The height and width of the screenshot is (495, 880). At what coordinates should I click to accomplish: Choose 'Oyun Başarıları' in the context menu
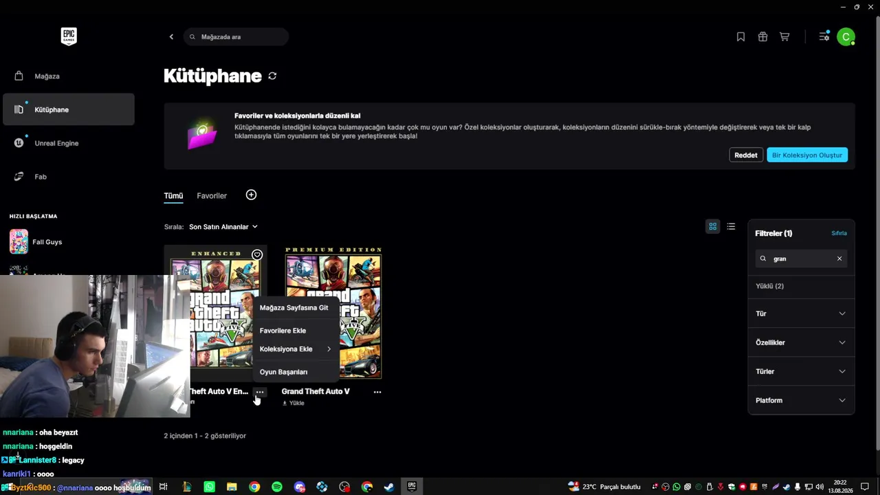click(296, 372)
